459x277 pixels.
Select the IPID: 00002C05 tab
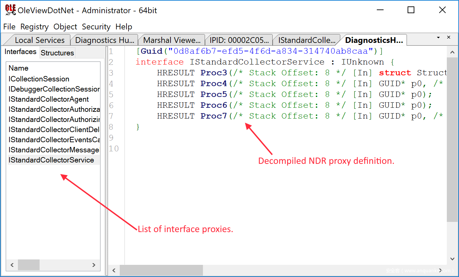pyautogui.click(x=239, y=40)
